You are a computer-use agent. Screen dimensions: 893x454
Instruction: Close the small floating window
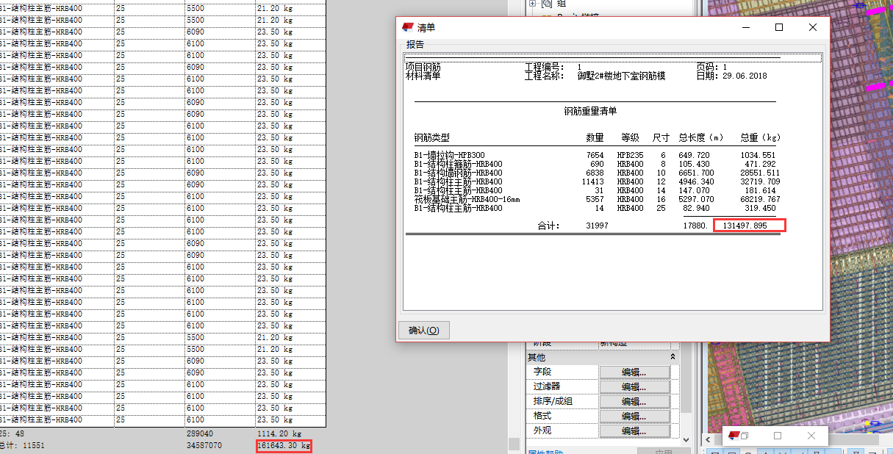pyautogui.click(x=811, y=436)
